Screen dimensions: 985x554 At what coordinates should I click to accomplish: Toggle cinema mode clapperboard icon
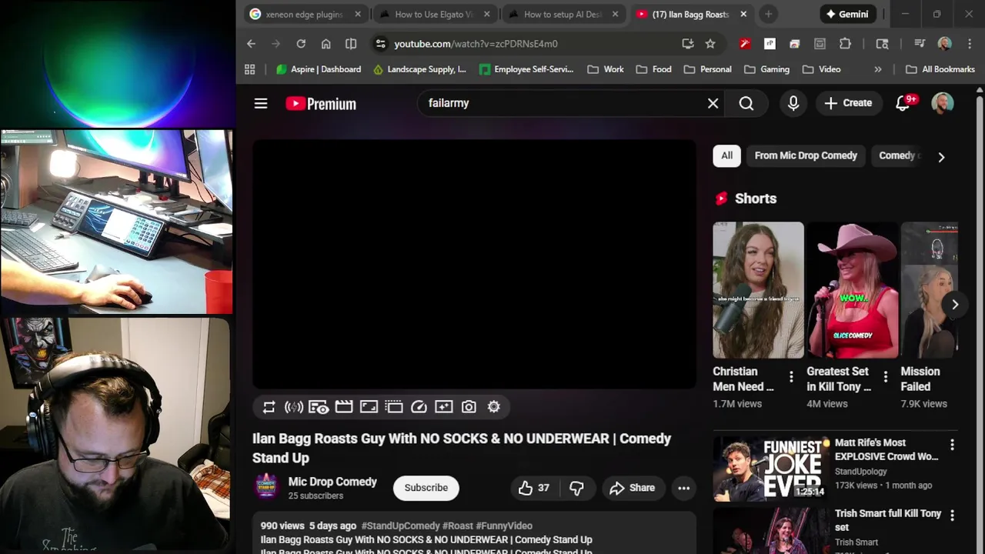pyautogui.click(x=344, y=407)
